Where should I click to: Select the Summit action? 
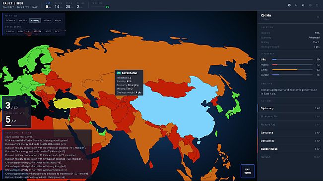pos(290,157)
